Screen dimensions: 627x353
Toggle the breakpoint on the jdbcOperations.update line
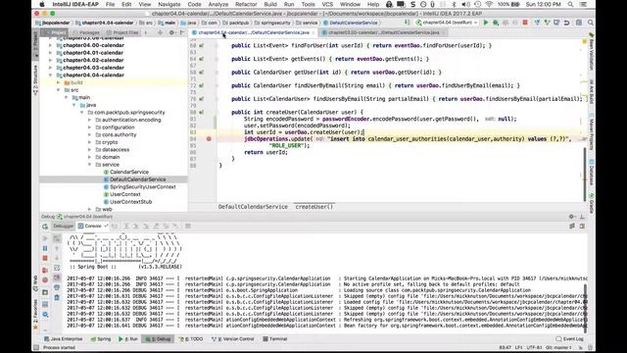pos(209,139)
